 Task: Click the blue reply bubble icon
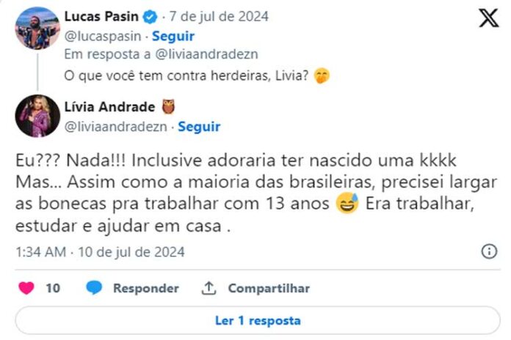coord(94,288)
